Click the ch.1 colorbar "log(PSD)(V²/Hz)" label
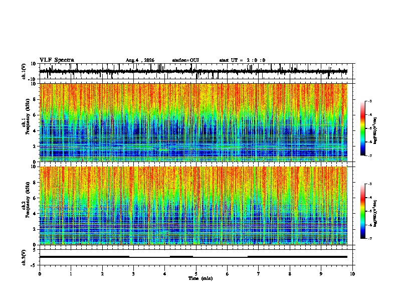This screenshot has width=397, height=307. [376, 130]
